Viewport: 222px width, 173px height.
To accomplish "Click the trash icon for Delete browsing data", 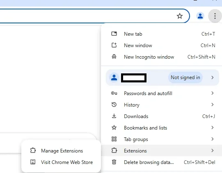I will (x=114, y=162).
